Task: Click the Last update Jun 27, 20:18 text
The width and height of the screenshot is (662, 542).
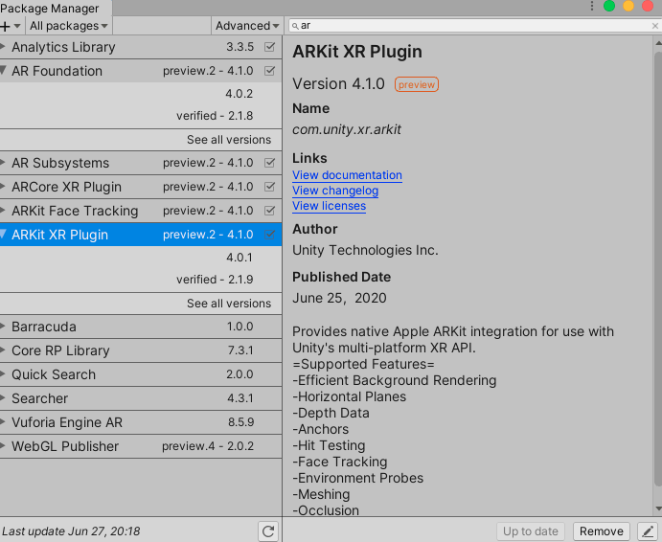Action: coord(71,531)
